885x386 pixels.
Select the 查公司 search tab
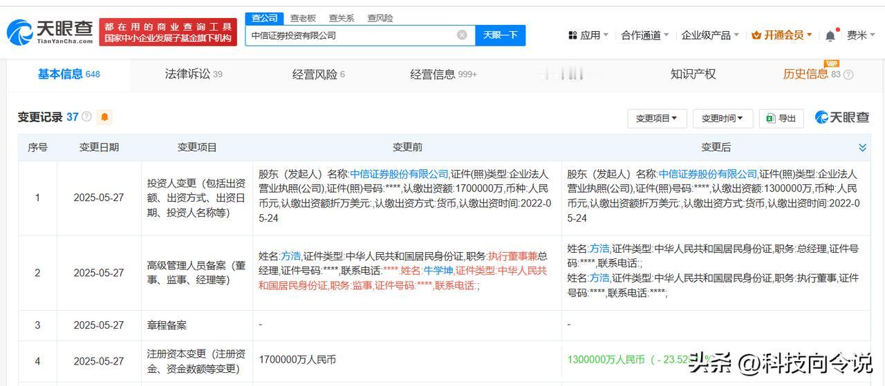265,18
